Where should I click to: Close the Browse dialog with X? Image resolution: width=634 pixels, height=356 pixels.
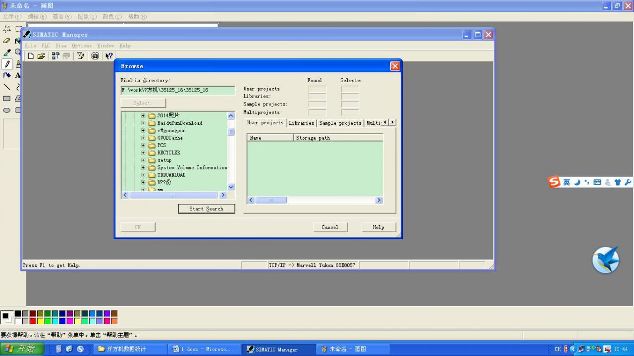(x=395, y=66)
